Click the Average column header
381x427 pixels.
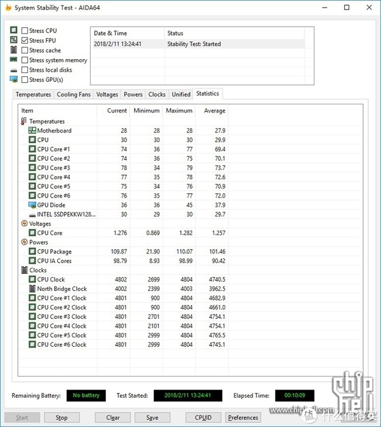pos(211,111)
